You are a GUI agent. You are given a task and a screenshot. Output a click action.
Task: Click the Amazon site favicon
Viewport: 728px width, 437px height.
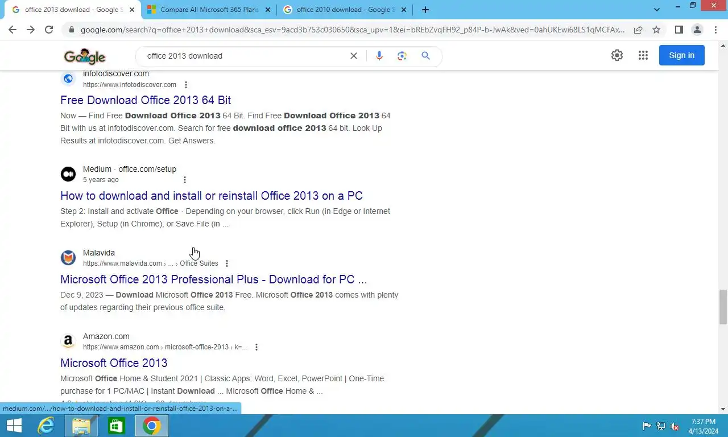tap(68, 341)
